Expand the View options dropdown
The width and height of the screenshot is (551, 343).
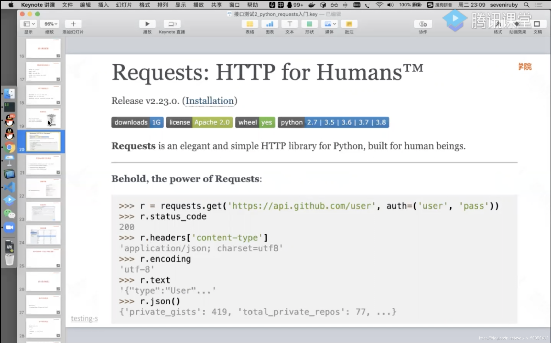[29, 24]
